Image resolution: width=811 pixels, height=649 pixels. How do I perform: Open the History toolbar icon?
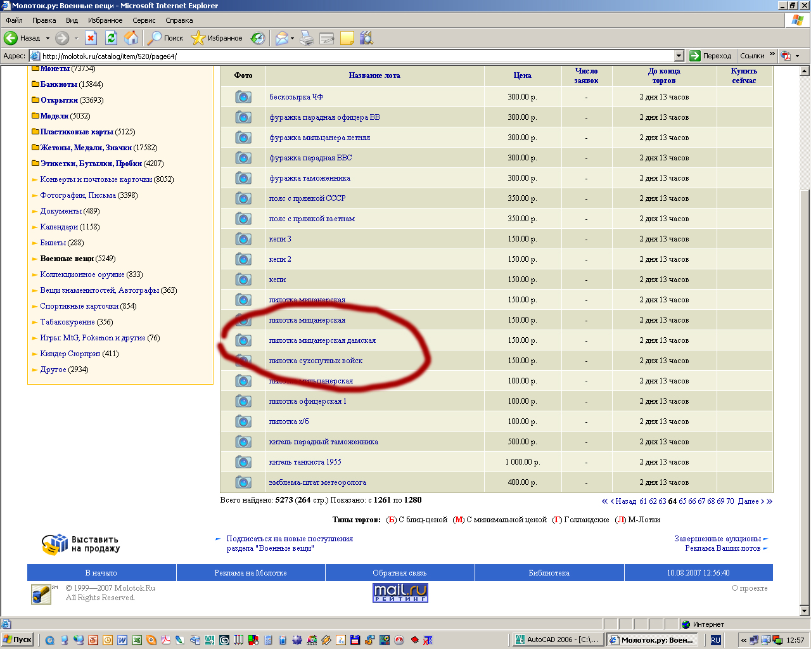258,38
